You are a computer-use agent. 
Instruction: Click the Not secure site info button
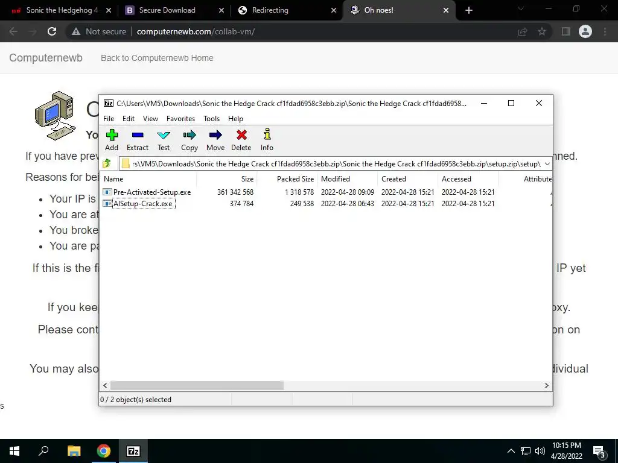99,31
